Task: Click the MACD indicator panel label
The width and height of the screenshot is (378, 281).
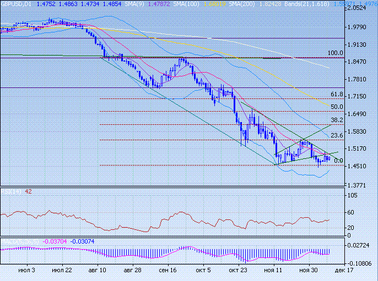Action: (x=20, y=241)
